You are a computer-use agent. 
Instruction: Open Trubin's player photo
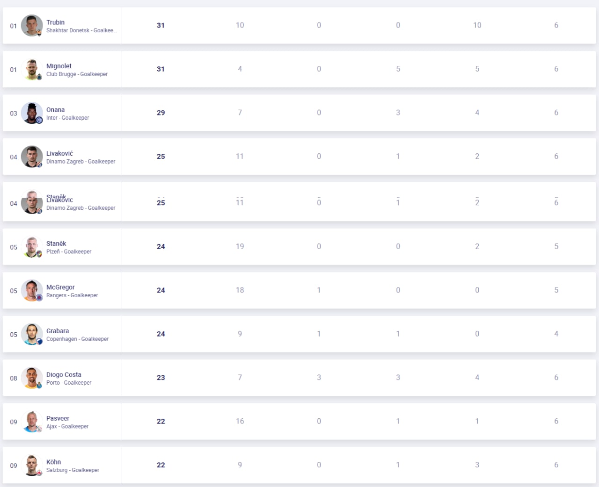[31, 25]
